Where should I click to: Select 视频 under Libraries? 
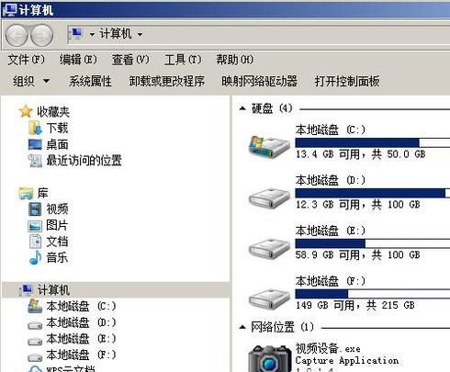pyautogui.click(x=57, y=209)
